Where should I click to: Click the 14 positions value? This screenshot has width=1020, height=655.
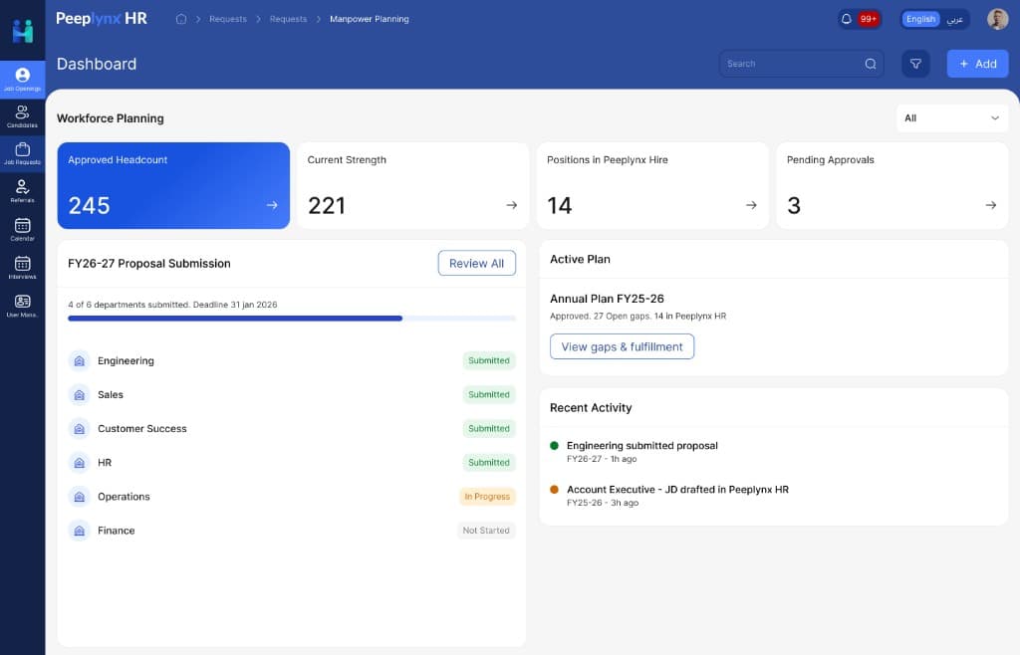560,205
